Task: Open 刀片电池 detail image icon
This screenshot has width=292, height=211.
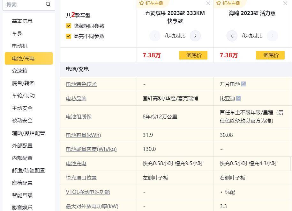Action: point(243,84)
